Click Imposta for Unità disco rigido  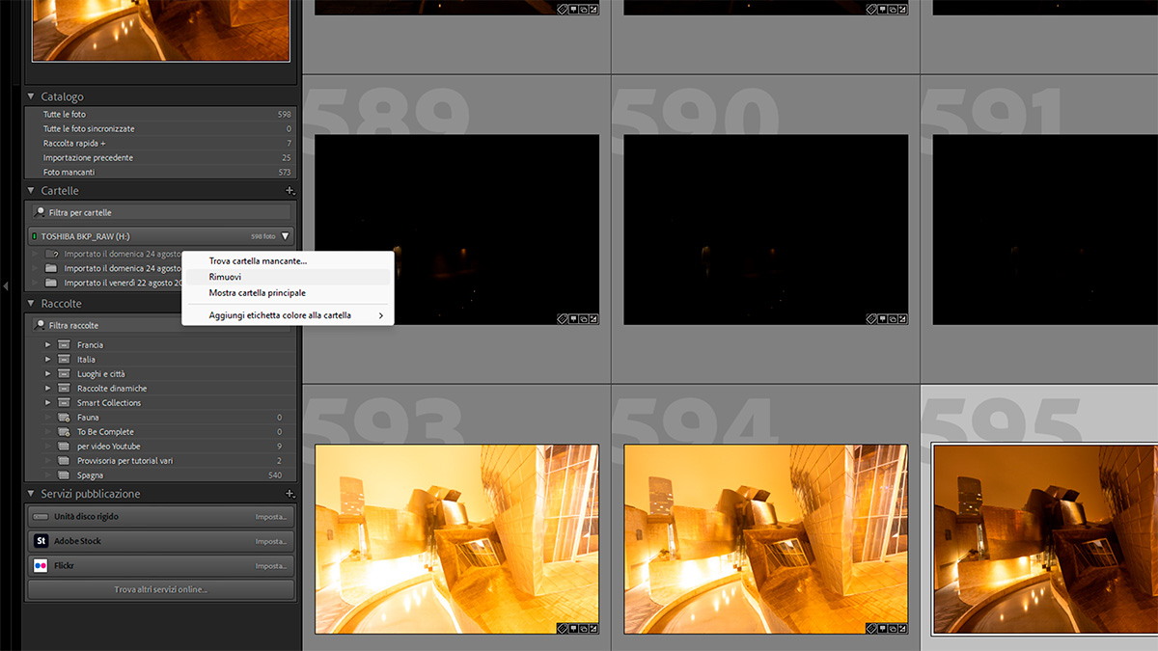(271, 517)
